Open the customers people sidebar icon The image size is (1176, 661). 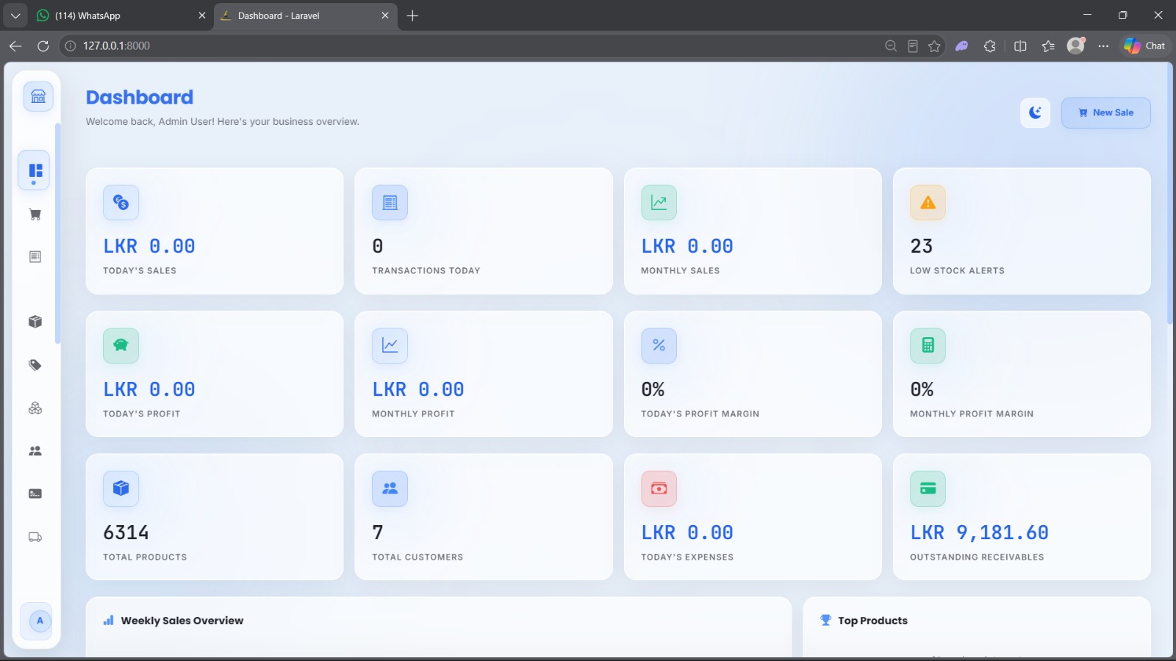coord(35,451)
